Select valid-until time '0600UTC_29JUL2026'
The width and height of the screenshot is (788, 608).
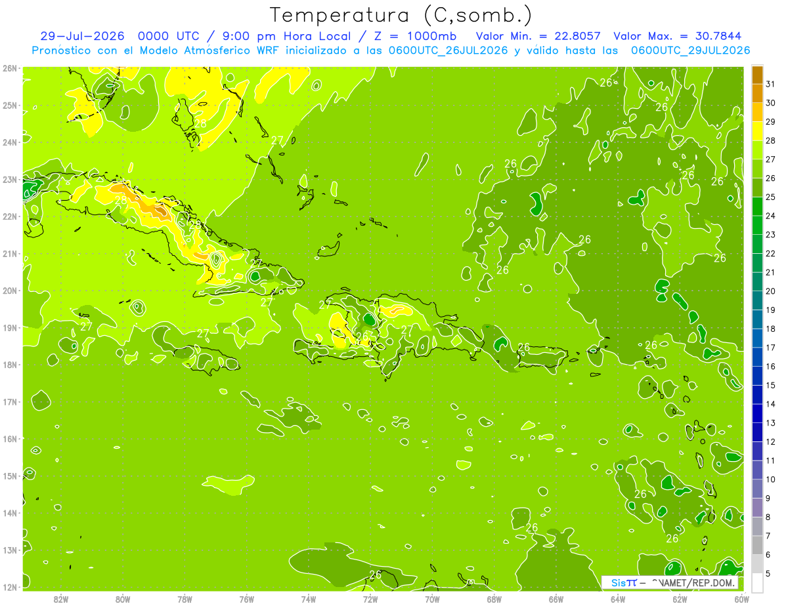[x=690, y=51]
